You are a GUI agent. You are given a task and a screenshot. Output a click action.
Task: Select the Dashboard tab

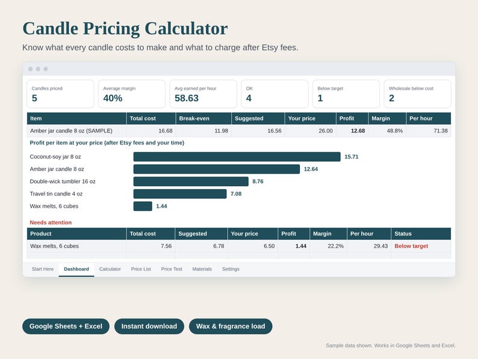(76, 269)
